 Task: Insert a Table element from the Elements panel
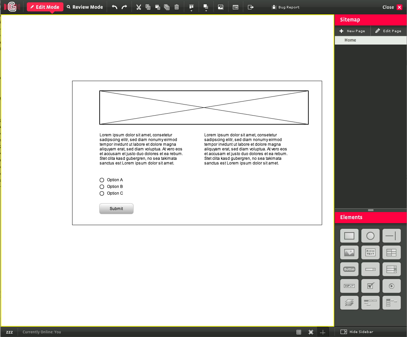click(x=392, y=253)
